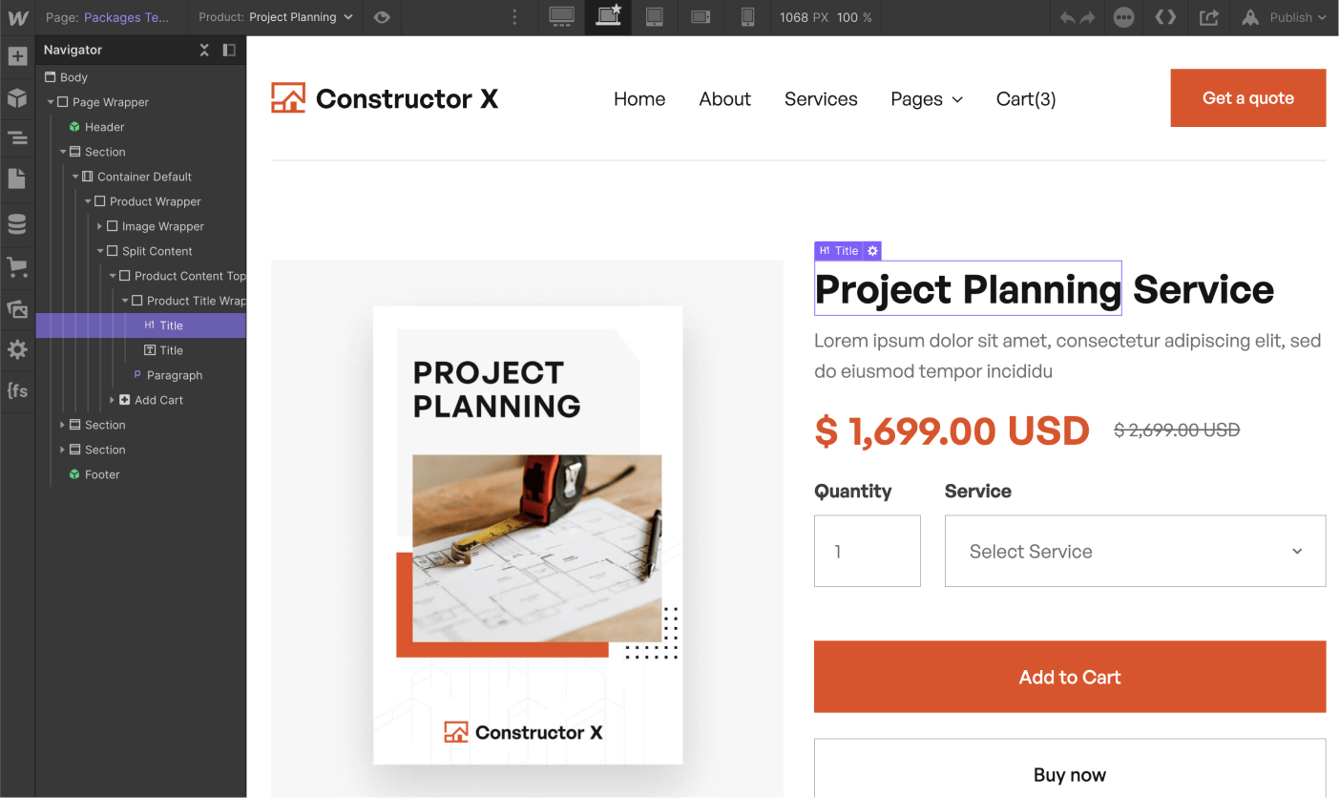Click the Get a quote button
This screenshot has height=798, width=1339.
1247,97
